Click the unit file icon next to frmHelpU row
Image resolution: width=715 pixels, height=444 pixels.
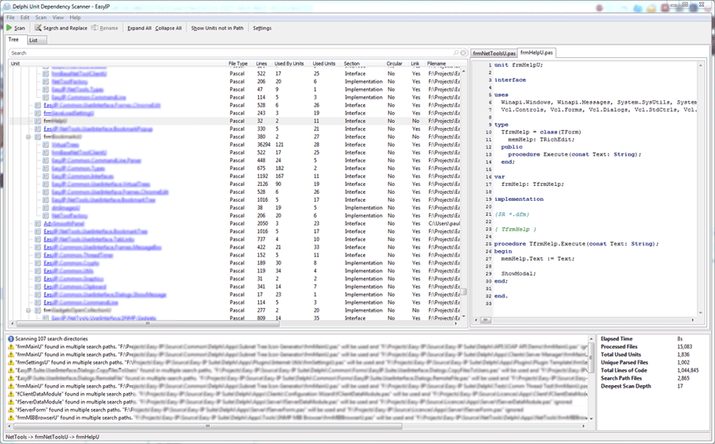click(38, 121)
